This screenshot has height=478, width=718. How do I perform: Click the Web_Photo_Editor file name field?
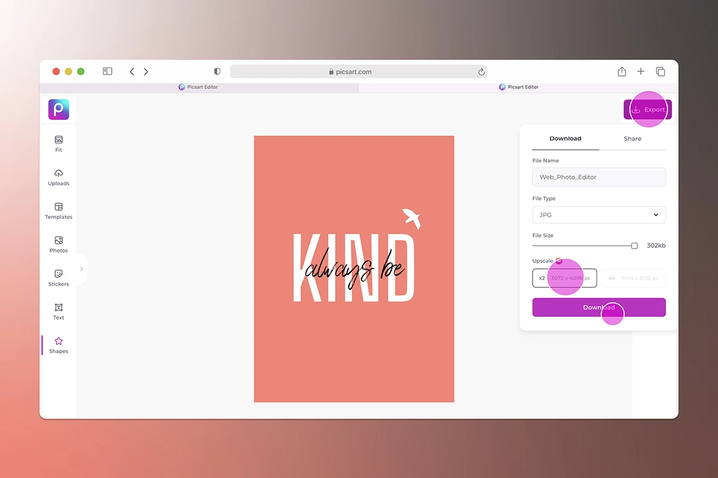point(598,177)
